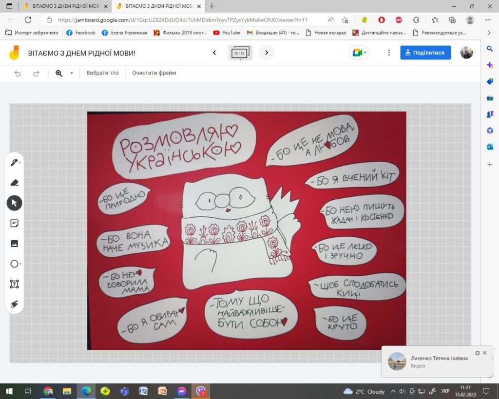Click Вибрати тло background option
Image resolution: width=499 pixels, height=399 pixels.
[x=102, y=73]
